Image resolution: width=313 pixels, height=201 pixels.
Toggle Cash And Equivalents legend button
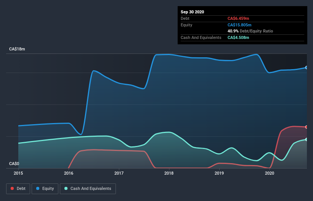tap(88, 189)
